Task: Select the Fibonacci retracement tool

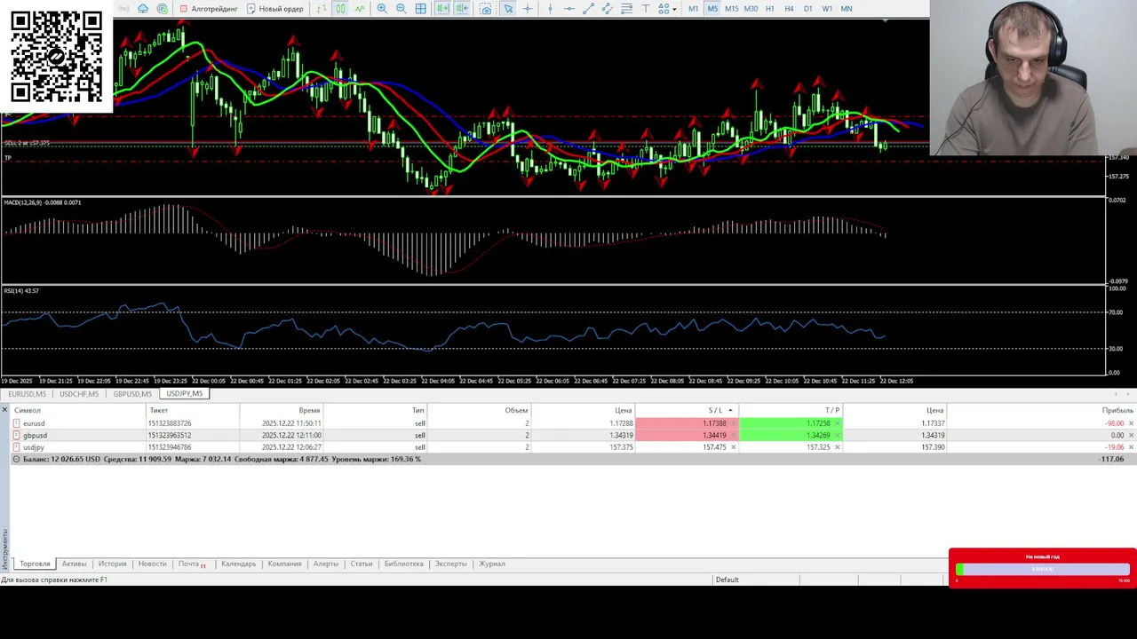Action: click(x=626, y=8)
